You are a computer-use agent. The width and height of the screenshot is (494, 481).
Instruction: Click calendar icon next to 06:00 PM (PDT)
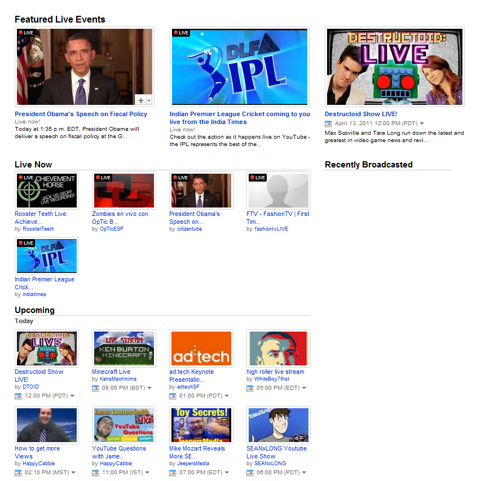(x=250, y=473)
